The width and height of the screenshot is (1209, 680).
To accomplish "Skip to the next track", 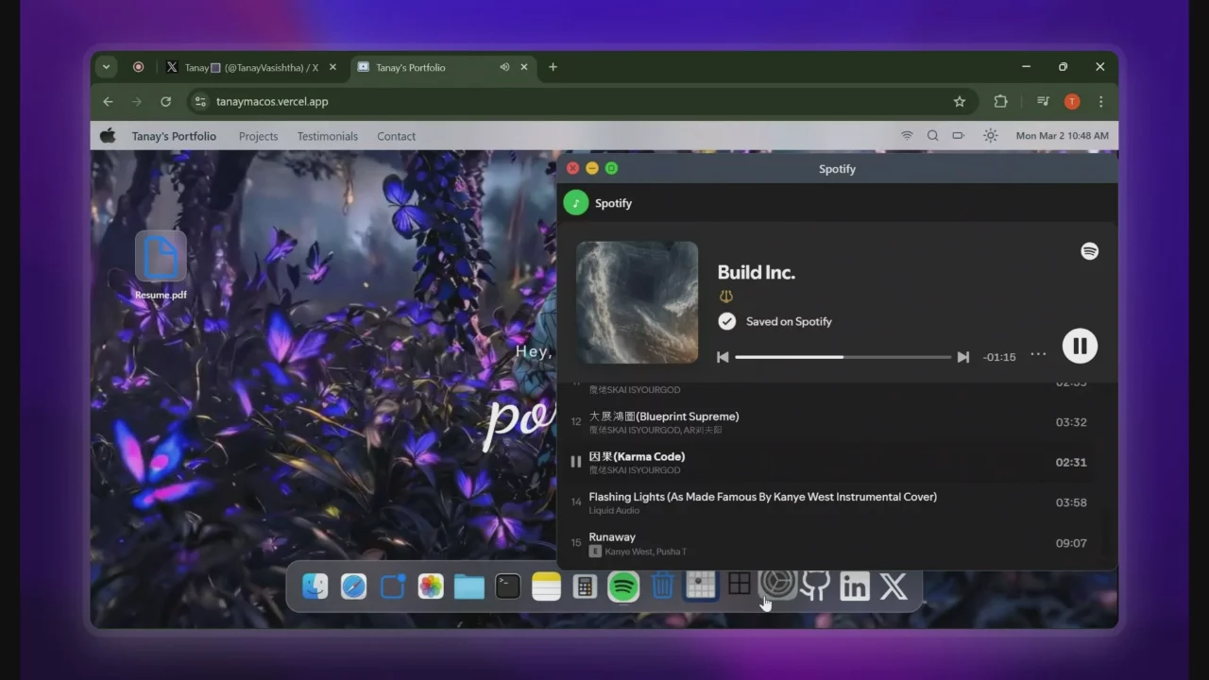I will coord(963,357).
